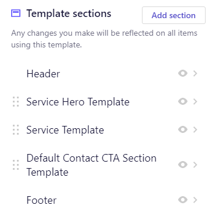Click the Service Template drag handle icon

[16, 130]
